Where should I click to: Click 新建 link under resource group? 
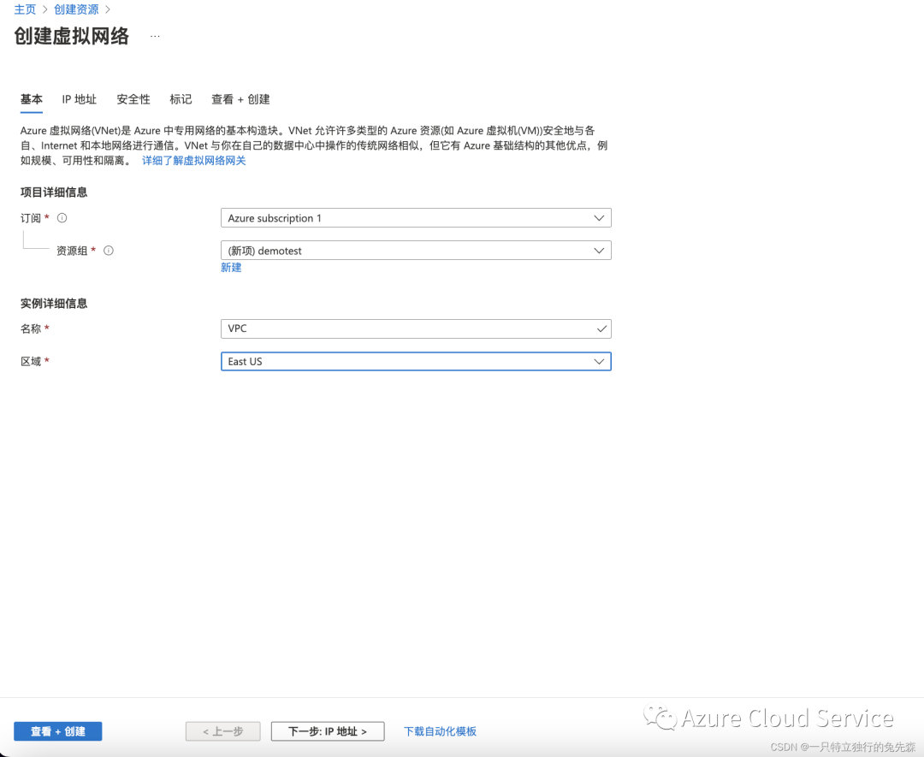231,268
